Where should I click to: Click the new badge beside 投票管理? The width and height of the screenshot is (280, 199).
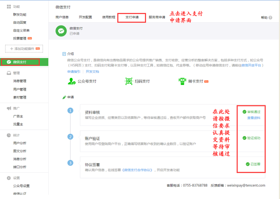point(30,38)
